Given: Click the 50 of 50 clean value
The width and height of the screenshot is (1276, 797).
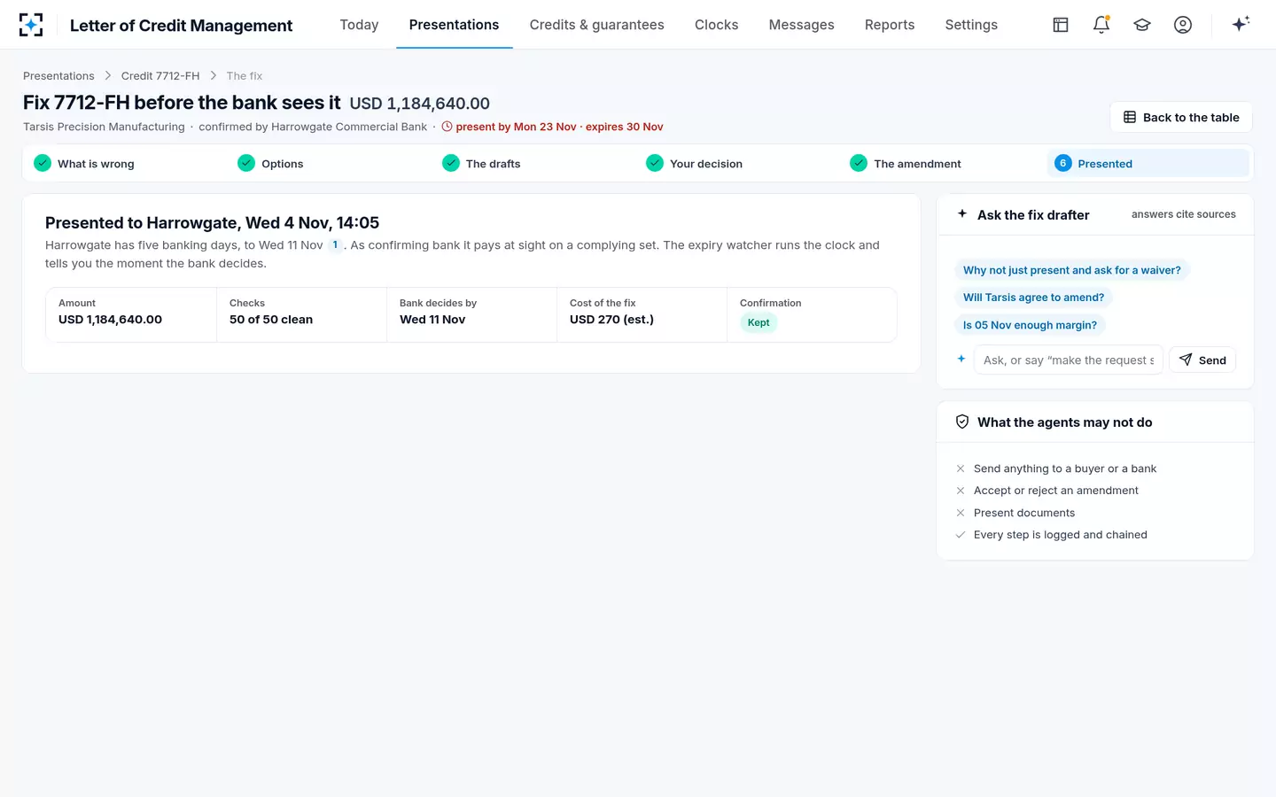Looking at the screenshot, I should pos(271,320).
